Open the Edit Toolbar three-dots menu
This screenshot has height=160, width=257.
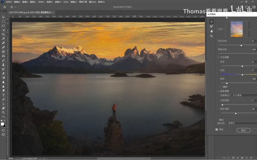pyautogui.click(x=3, y=117)
